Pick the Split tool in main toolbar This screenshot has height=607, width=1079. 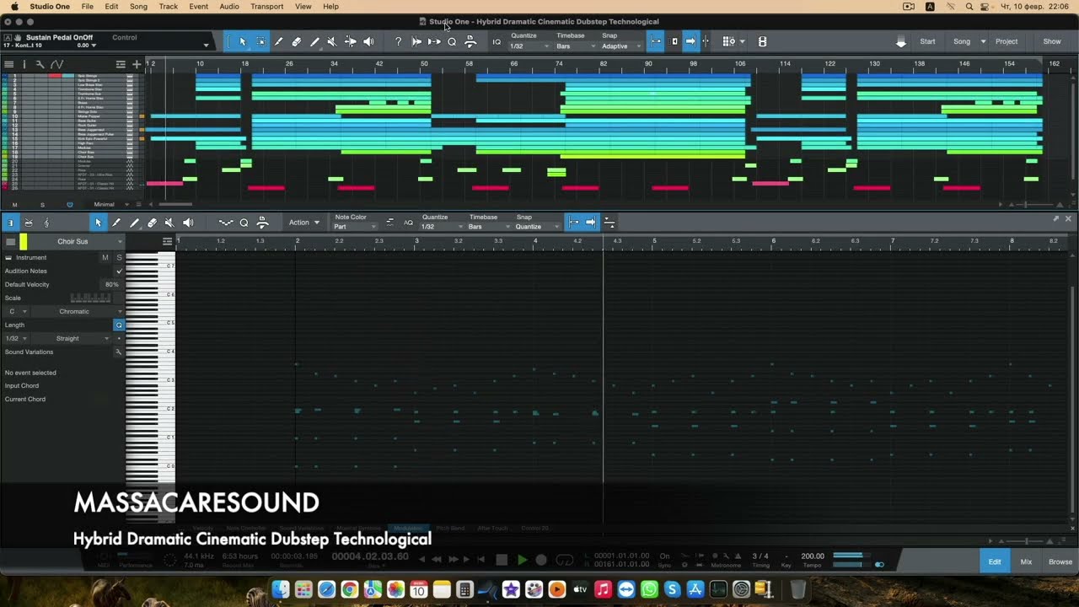[278, 41]
